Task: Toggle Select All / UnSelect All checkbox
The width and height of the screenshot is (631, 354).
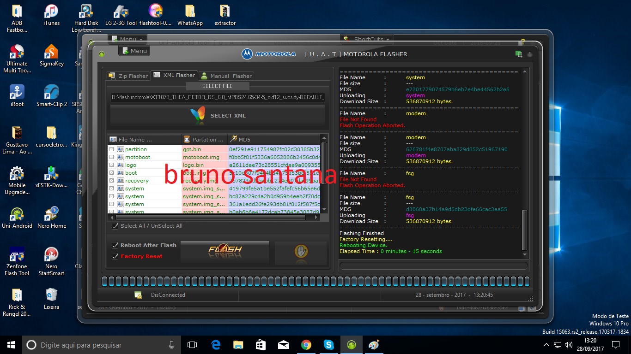Action: click(x=115, y=226)
